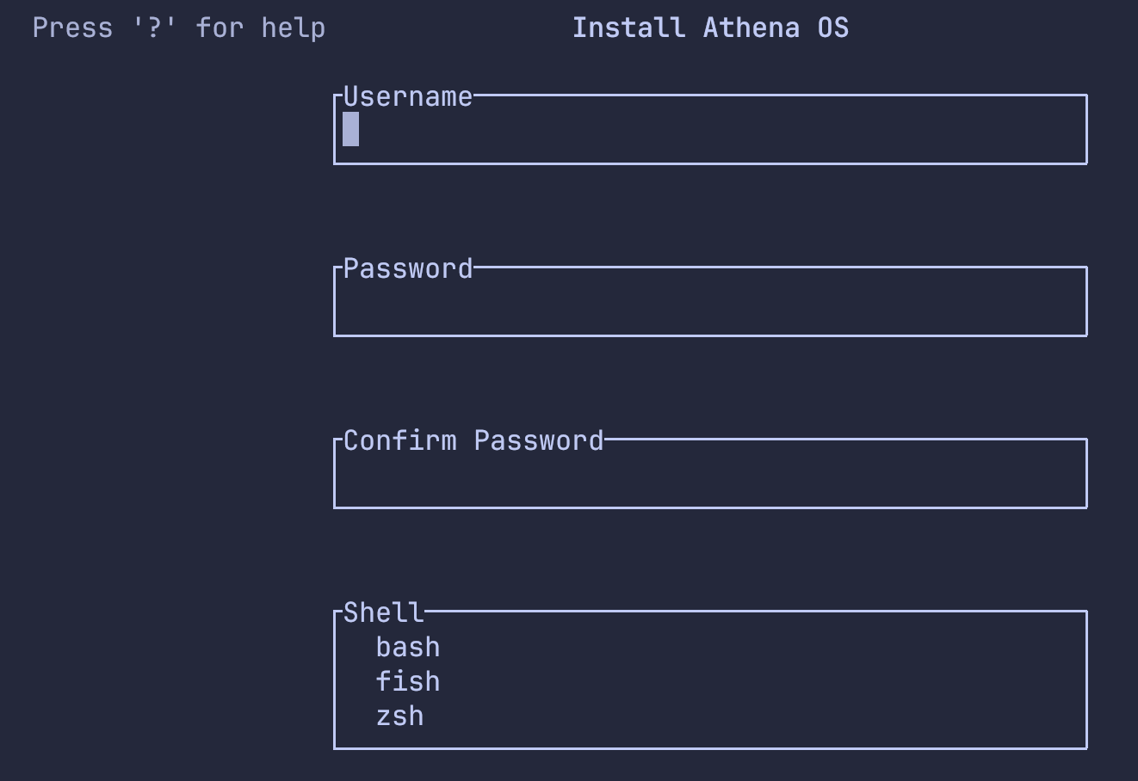Choose bash in the Shell list
Viewport: 1138px width, 781px height.
point(408,648)
